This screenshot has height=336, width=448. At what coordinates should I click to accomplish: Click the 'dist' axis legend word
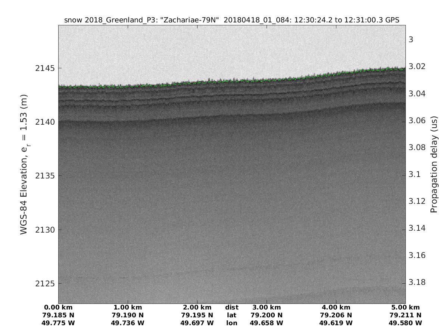pyautogui.click(x=232, y=308)
